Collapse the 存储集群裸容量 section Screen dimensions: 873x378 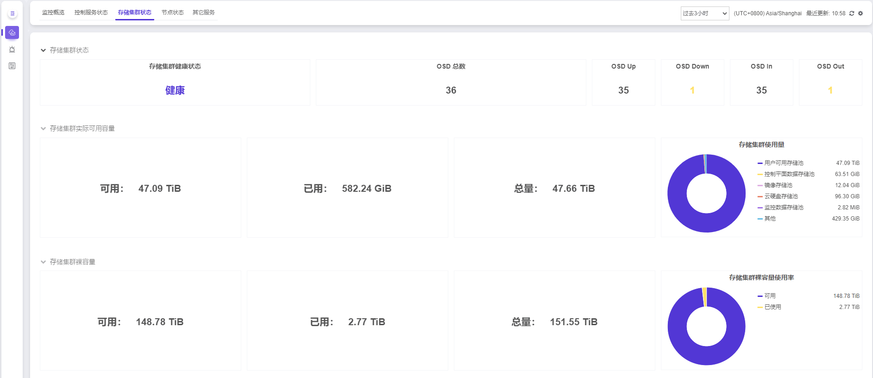coord(44,262)
